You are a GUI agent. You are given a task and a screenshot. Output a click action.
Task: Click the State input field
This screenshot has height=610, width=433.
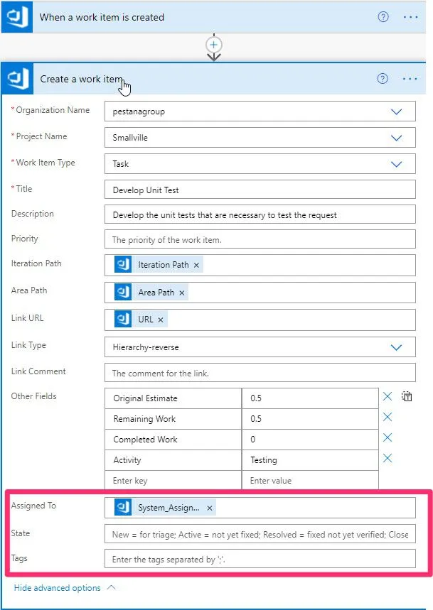click(260, 534)
